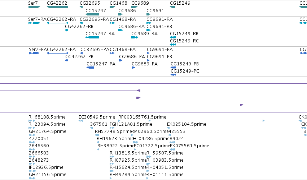This screenshot has width=307, height=180.
Task: Open EST GH21156.5prime
Action: (48, 175)
